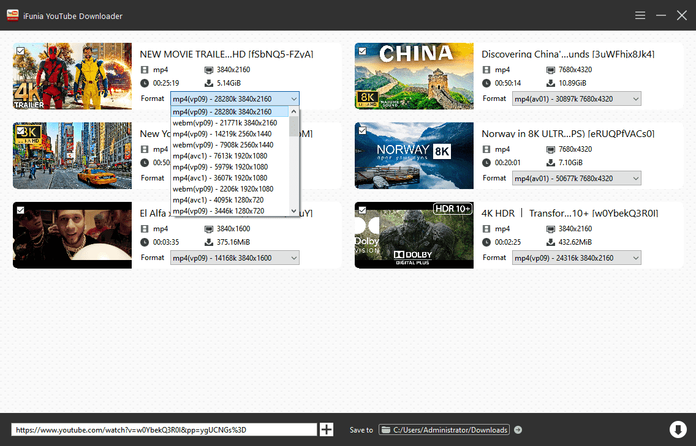Click the download all button icon

(678, 429)
